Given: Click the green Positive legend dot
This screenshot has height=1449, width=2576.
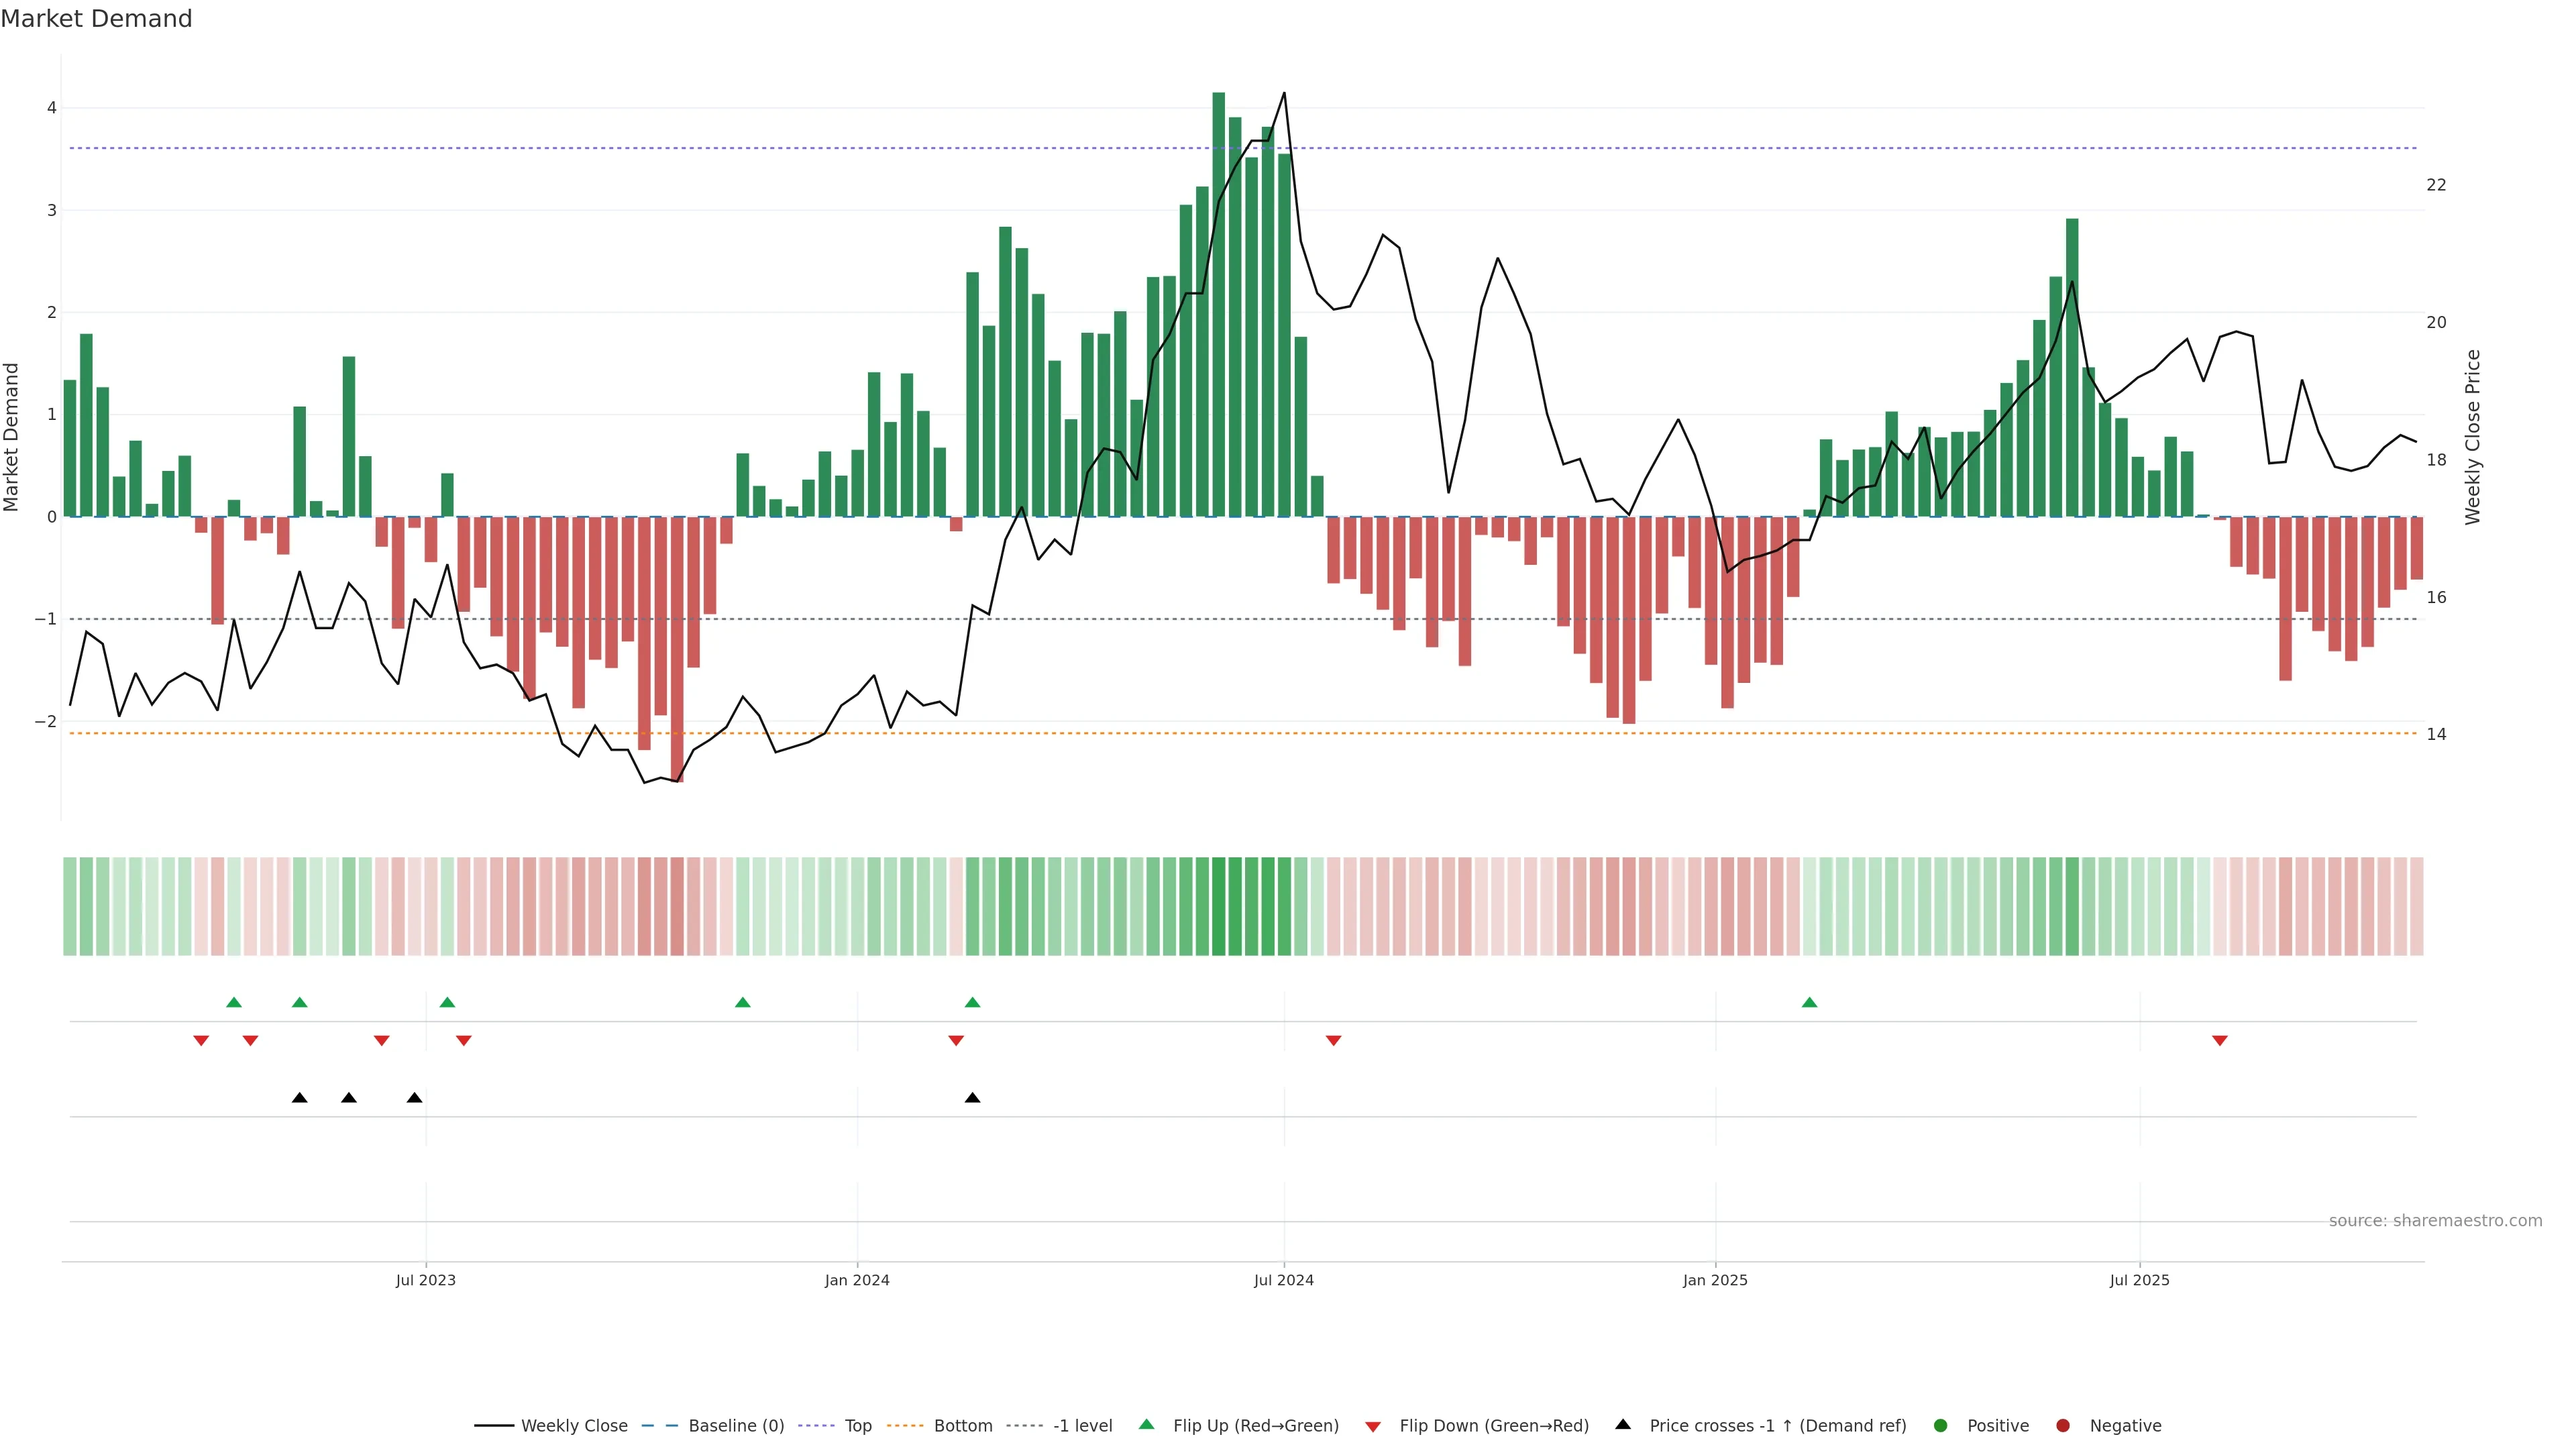Looking at the screenshot, I should click(x=1941, y=1426).
